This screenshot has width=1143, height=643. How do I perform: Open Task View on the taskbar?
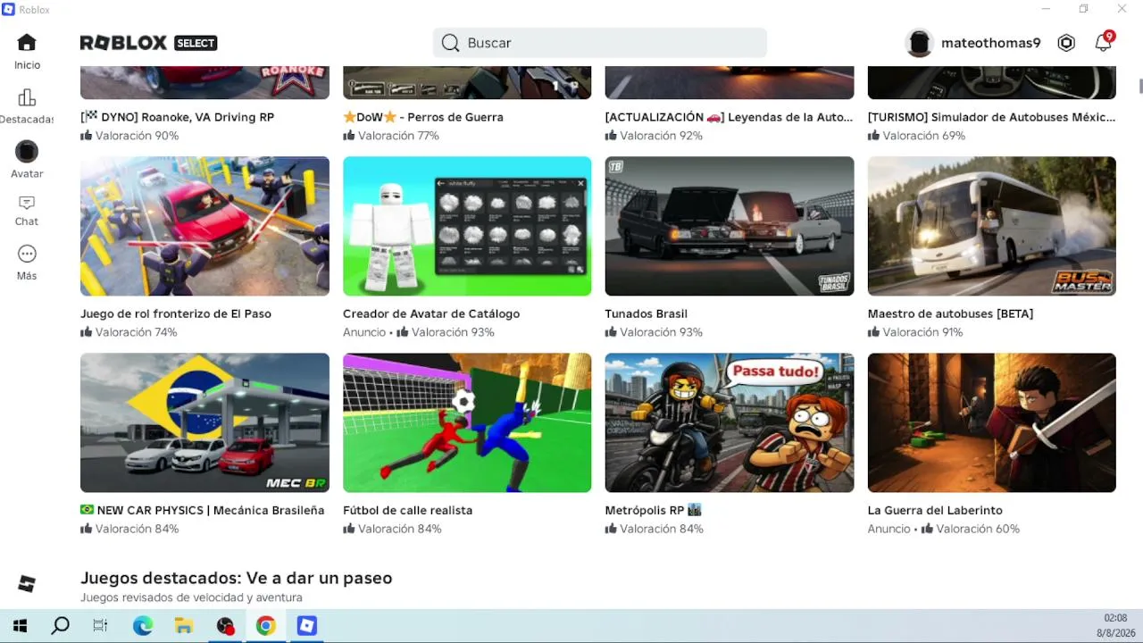pos(100,626)
